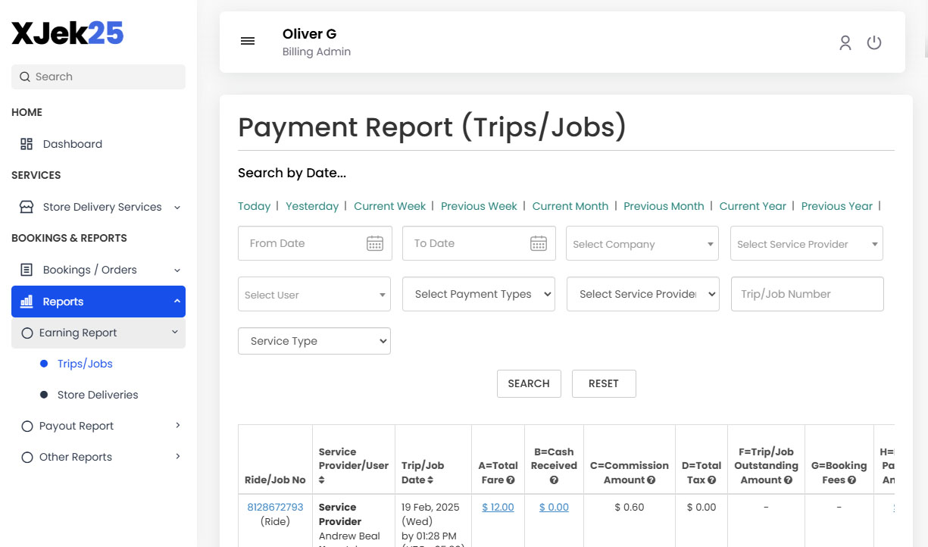The image size is (928, 547).
Task: Click the SEARCH button
Action: pos(529,383)
